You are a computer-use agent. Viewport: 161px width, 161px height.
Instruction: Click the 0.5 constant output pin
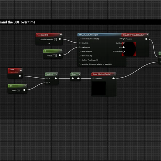[24, 90]
